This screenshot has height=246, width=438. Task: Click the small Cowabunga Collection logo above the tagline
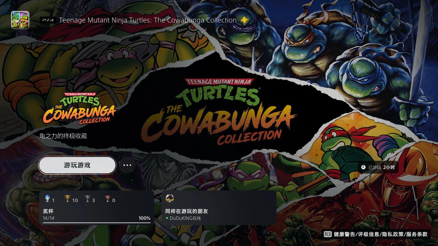(x=79, y=108)
